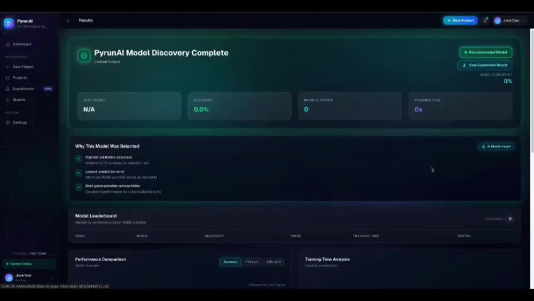The width and height of the screenshot is (534, 301).
Task: Click the Training Time column header
Action: [366, 236]
